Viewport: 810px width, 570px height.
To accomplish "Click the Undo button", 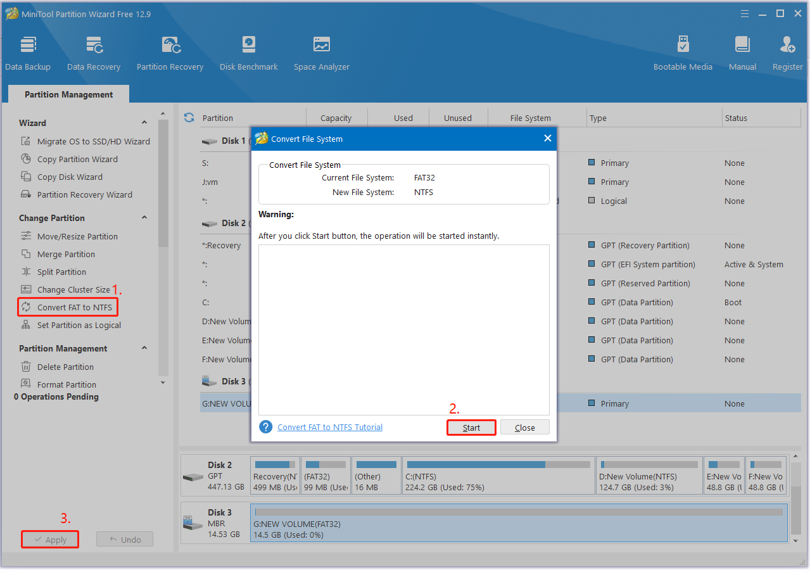I will coord(125,540).
